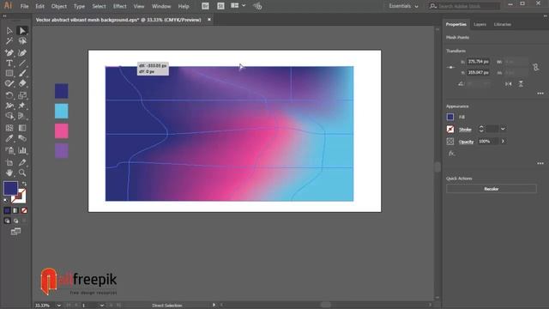Image resolution: width=549 pixels, height=309 pixels.
Task: Pick the transform reference point
Action: [451, 67]
